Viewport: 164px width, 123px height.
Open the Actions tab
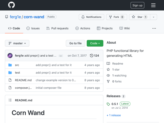(83, 28)
